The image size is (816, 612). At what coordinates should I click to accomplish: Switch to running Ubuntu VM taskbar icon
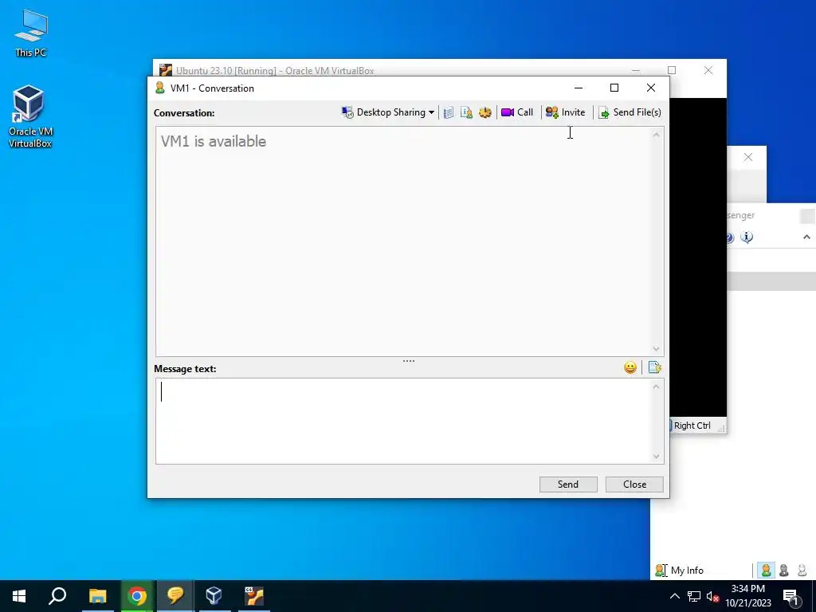click(x=254, y=596)
